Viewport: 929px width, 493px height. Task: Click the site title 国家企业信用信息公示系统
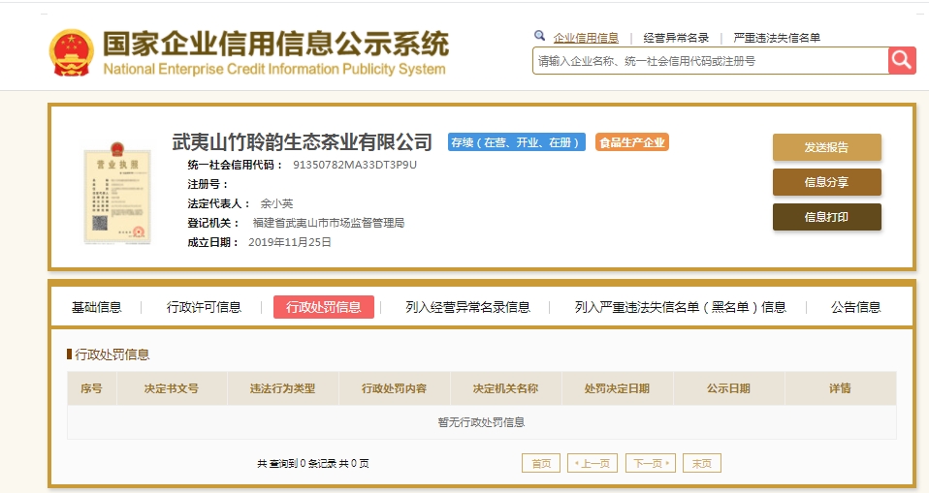point(275,44)
